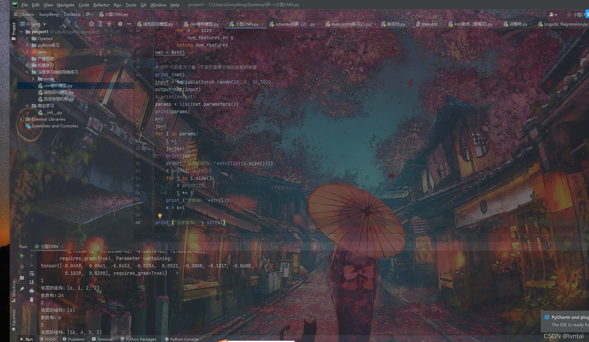Open the Git menu
The height and width of the screenshot is (342, 589).
(143, 5)
